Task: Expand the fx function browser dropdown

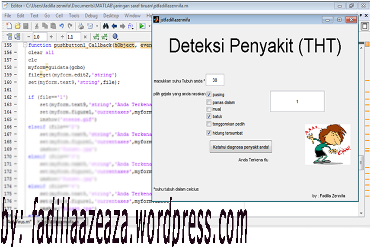Action: tap(131, 26)
